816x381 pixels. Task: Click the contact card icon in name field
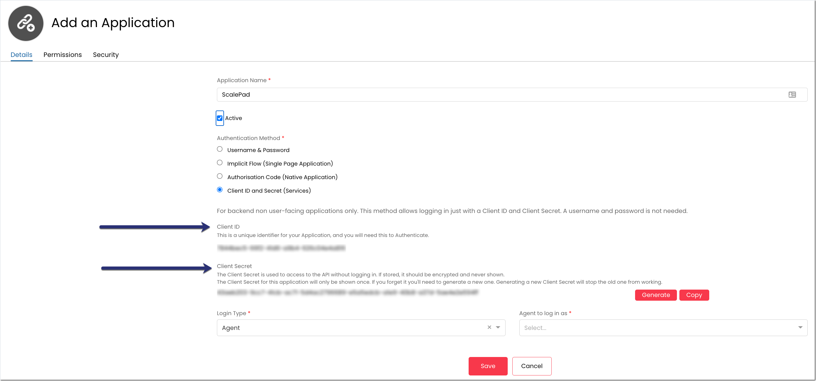coord(792,95)
